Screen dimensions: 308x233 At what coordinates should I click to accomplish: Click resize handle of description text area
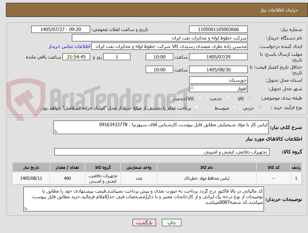(x=56, y=132)
